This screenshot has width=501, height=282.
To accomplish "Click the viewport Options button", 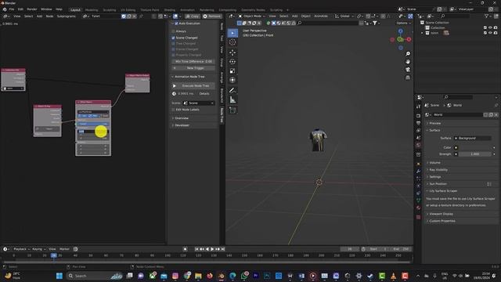I will pyautogui.click(x=404, y=23).
